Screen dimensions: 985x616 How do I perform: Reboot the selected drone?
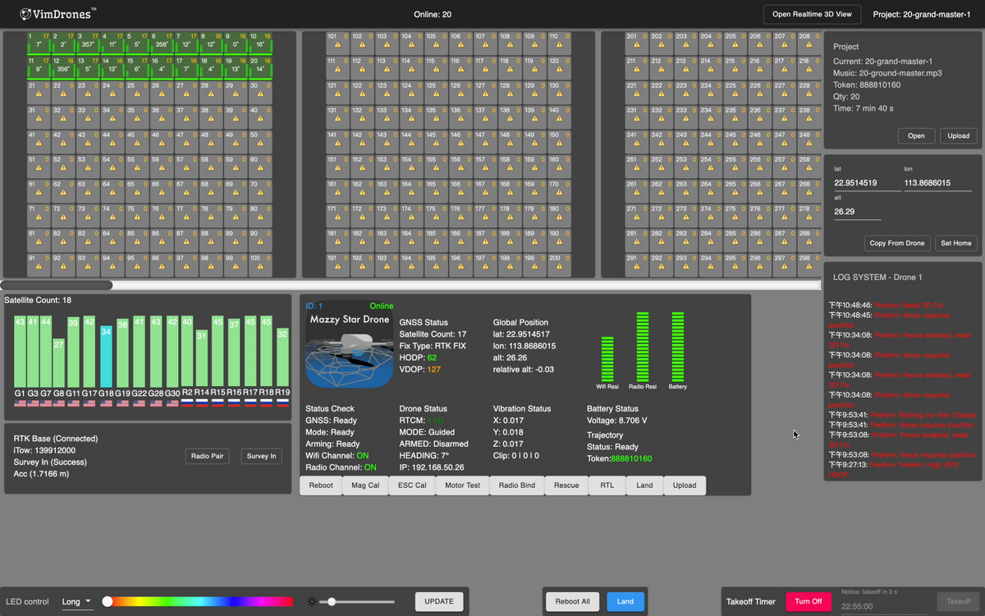321,485
